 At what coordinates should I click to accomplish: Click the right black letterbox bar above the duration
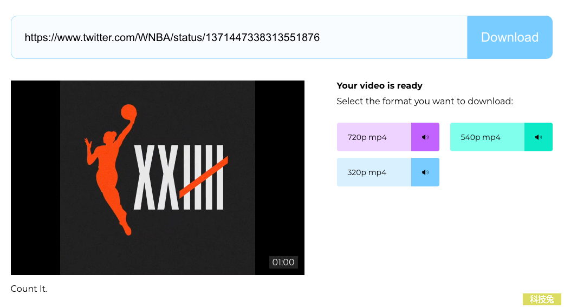pyautogui.click(x=280, y=168)
